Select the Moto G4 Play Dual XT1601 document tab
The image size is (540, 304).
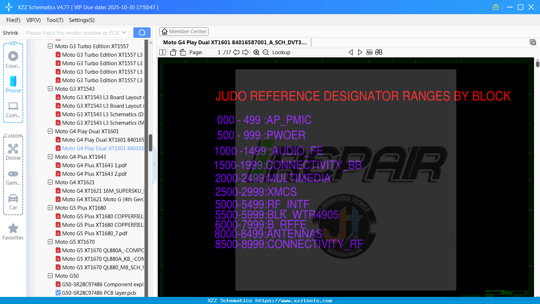[x=235, y=43]
